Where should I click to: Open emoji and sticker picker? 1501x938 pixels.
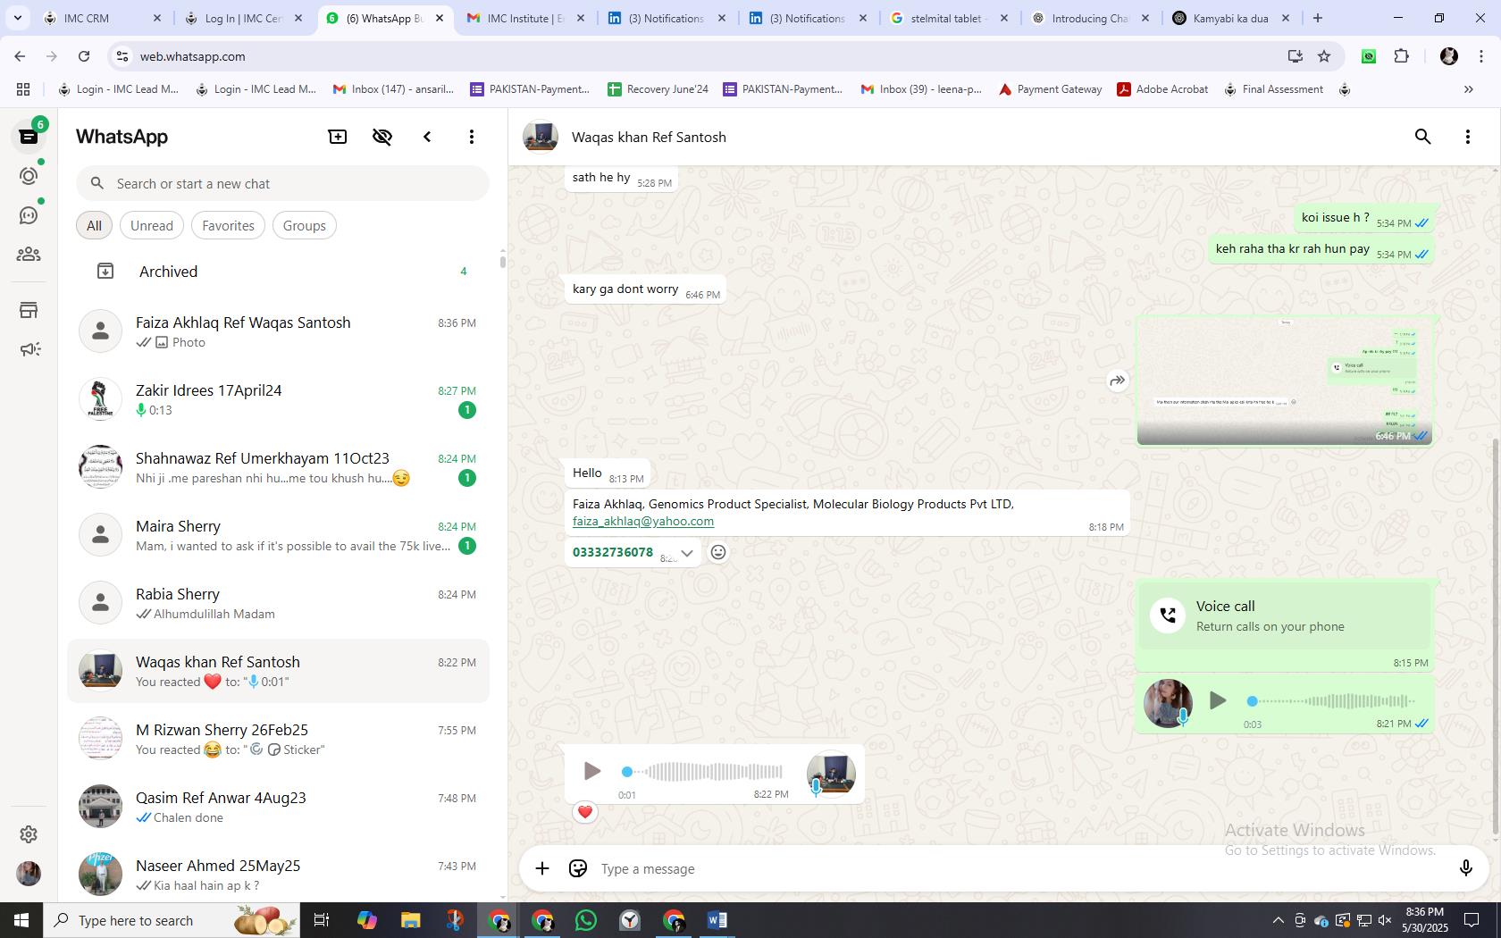pos(578,868)
